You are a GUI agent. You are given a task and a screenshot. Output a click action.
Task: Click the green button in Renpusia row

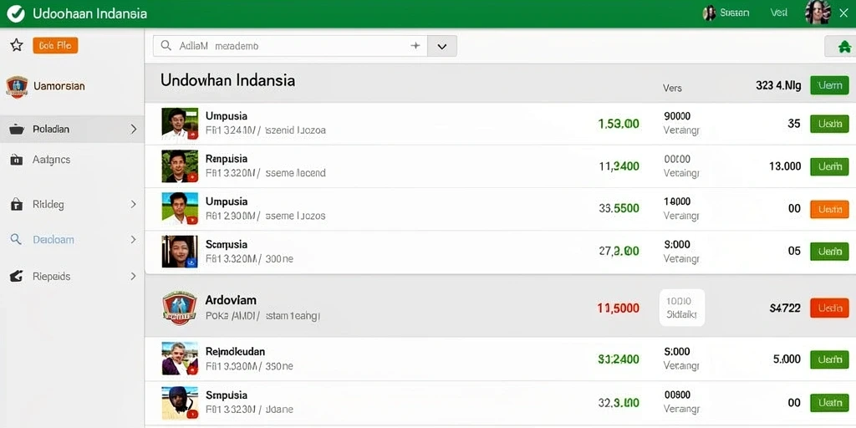(829, 166)
